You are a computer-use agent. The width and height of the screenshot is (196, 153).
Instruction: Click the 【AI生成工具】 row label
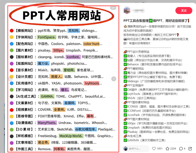click(26, 96)
